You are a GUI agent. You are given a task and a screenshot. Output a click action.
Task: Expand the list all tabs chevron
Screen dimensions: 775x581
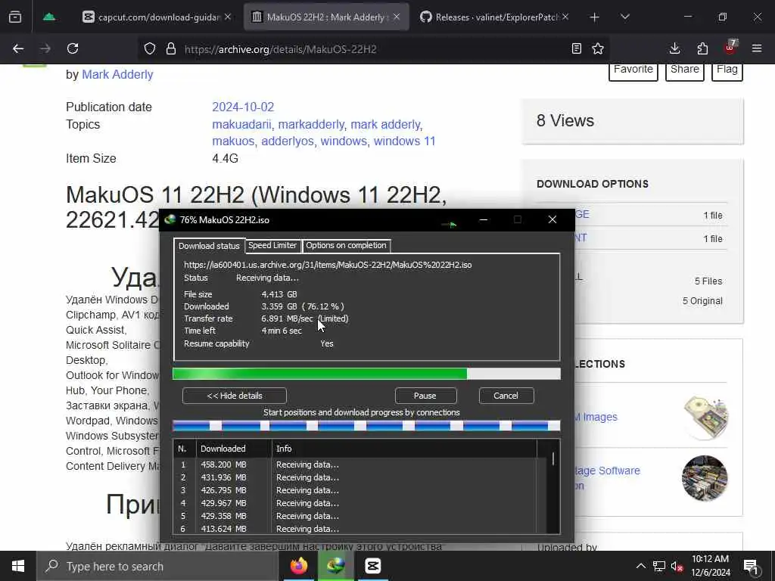click(624, 17)
